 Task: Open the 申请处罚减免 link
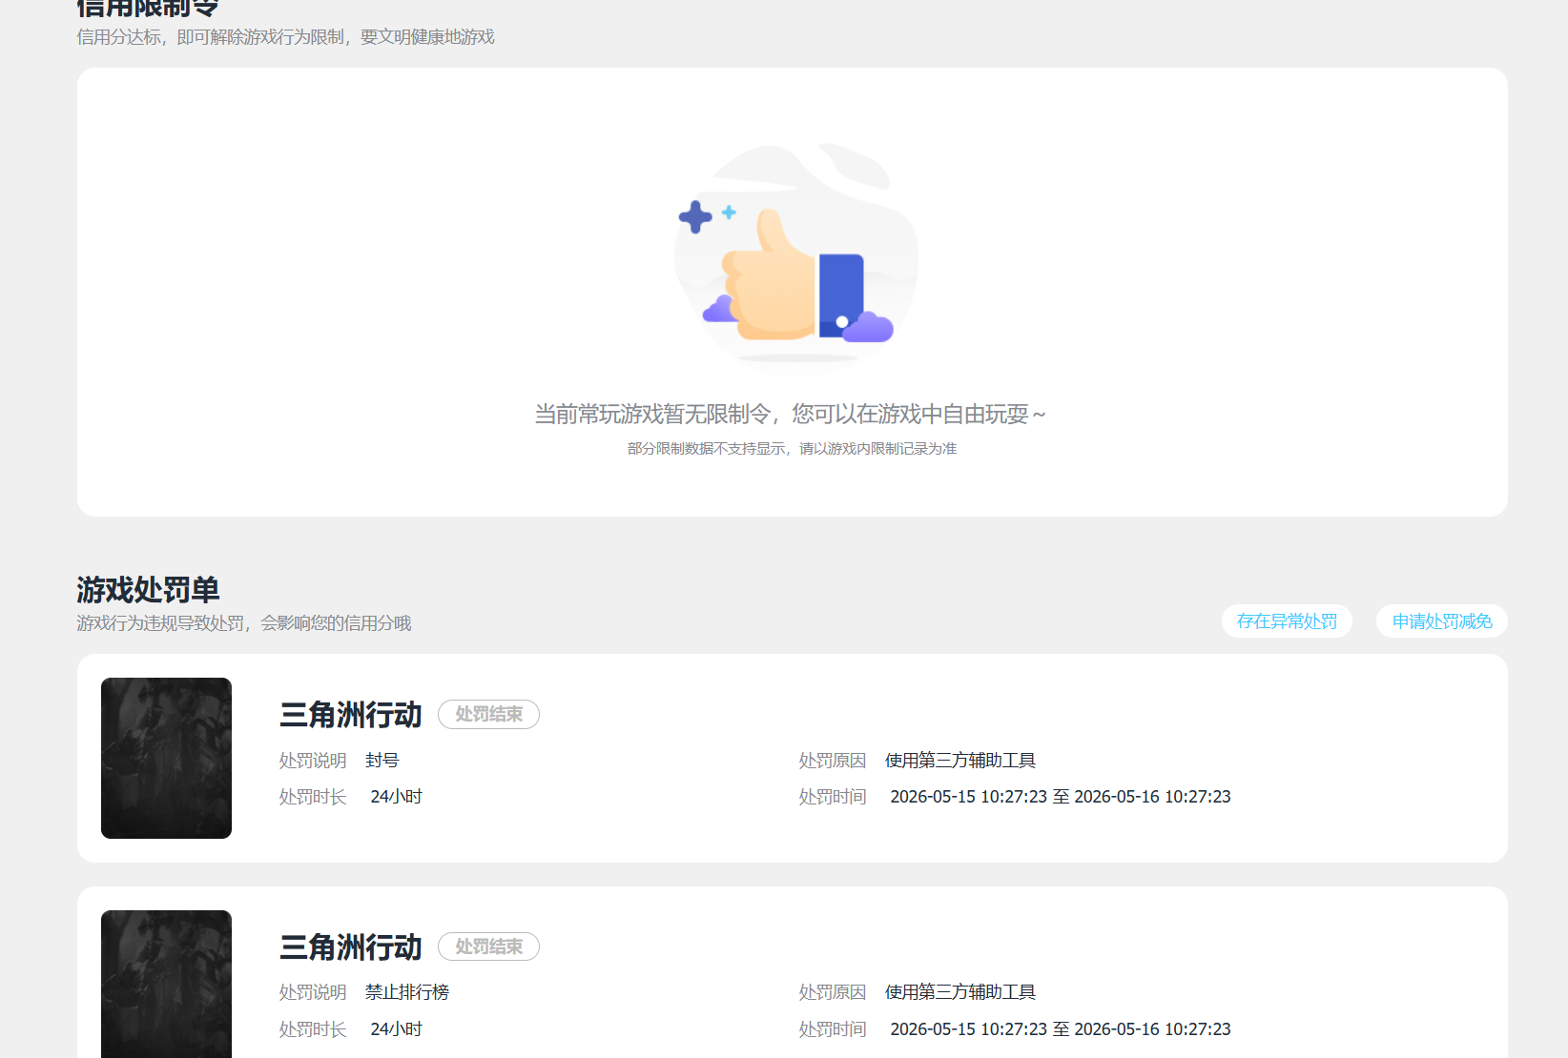pos(1442,621)
